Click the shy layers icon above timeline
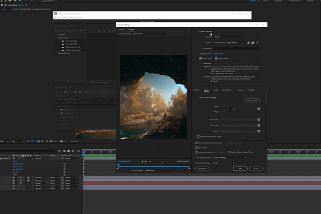 point(64,151)
